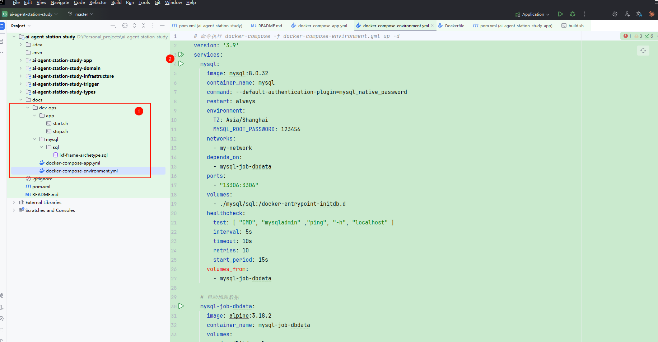The image size is (658, 342).
Task: Click the Run Application play icon
Action: point(560,14)
